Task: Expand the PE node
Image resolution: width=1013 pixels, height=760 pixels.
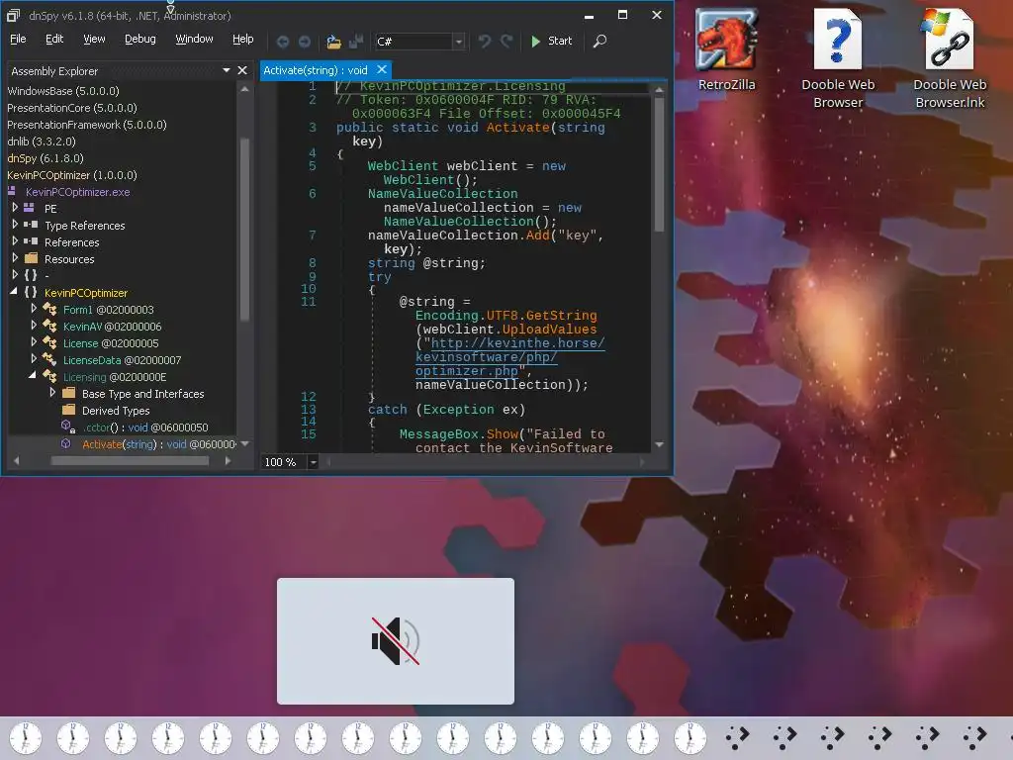Action: pos(15,208)
